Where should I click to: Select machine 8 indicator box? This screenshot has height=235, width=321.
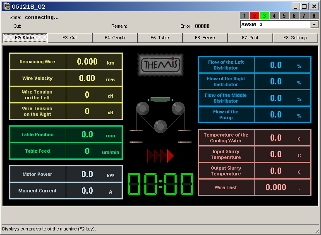[314, 16]
